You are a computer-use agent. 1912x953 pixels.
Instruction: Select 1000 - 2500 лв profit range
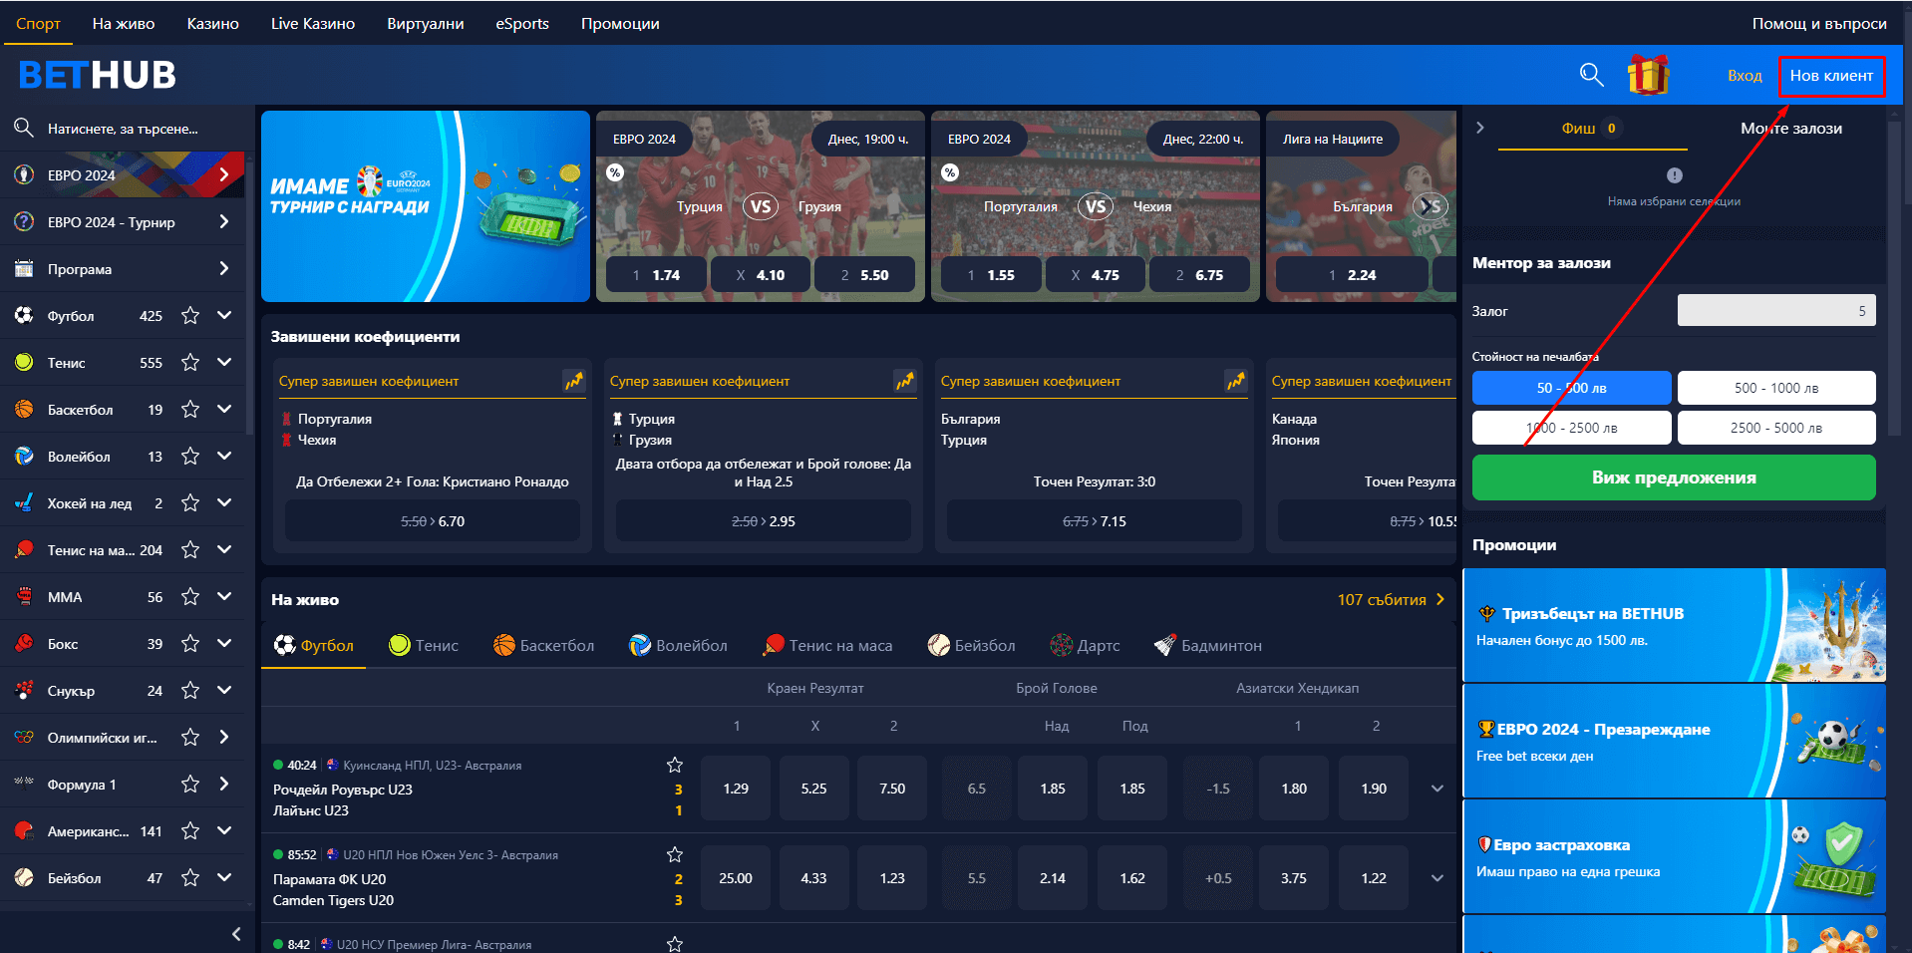1572,428
